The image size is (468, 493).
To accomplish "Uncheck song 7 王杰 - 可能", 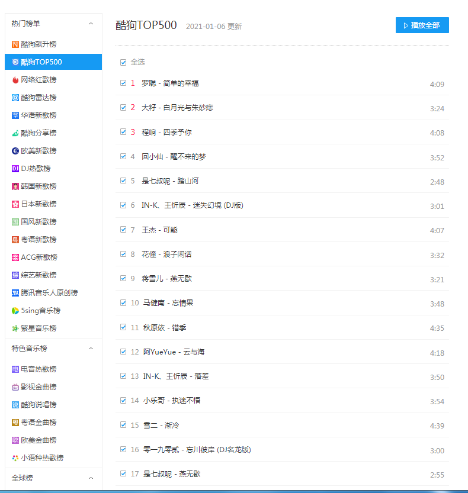I will point(123,230).
